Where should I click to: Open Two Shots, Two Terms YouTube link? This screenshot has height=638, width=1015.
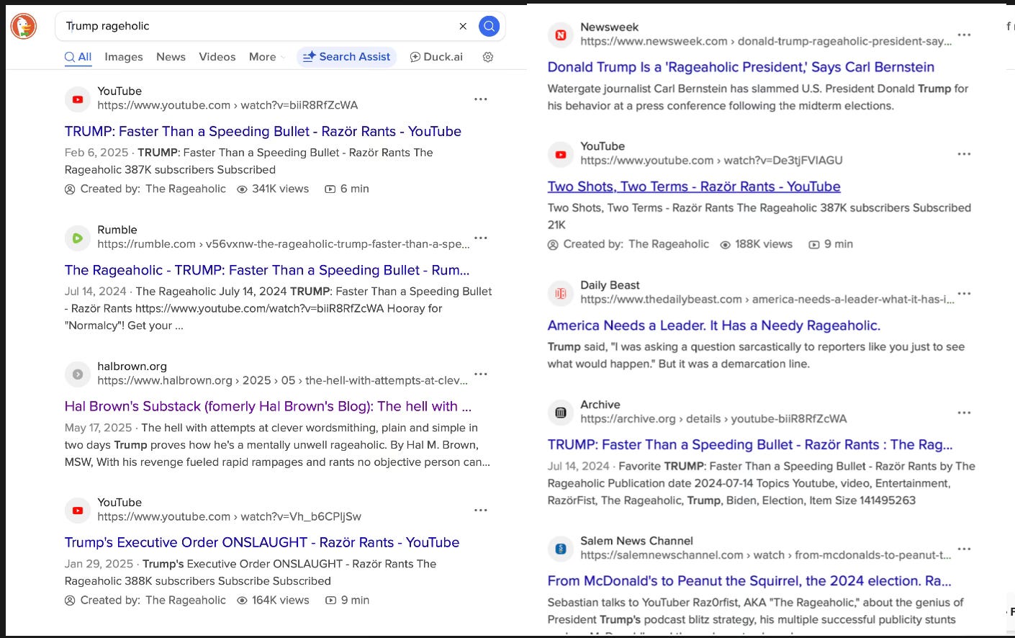(694, 187)
